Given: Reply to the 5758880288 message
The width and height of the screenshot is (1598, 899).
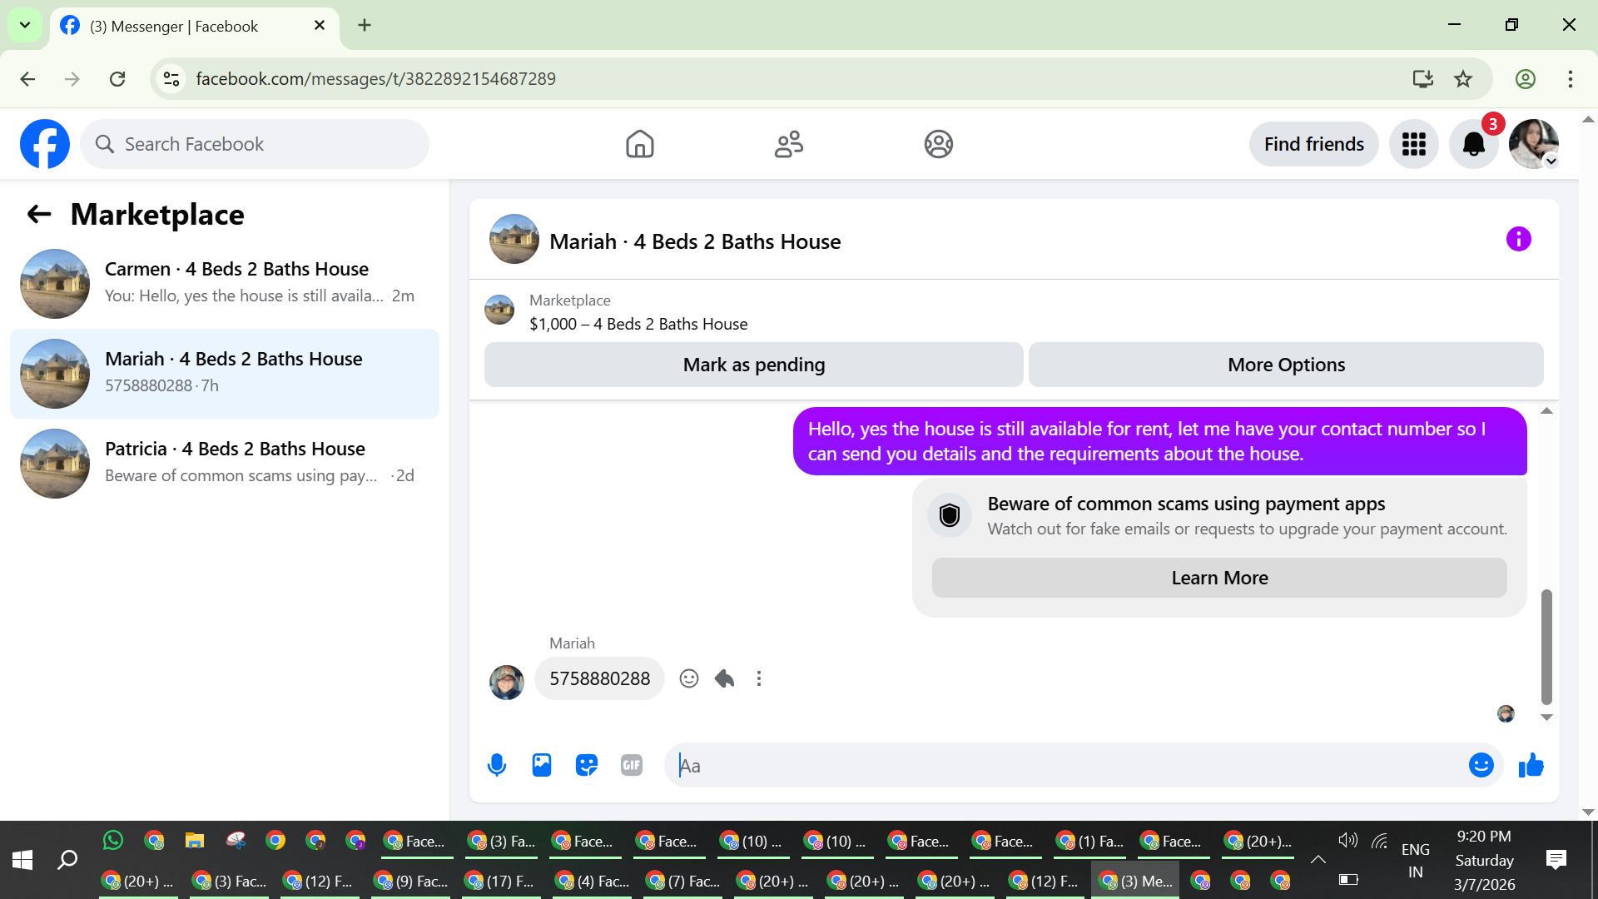Looking at the screenshot, I should pyautogui.click(x=724, y=678).
